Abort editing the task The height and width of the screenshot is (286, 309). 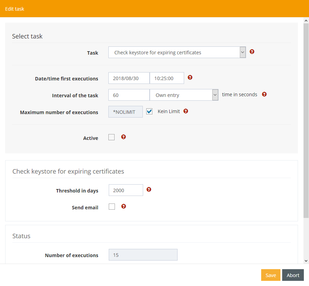[x=293, y=275]
